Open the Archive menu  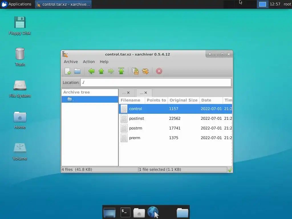(x=71, y=62)
